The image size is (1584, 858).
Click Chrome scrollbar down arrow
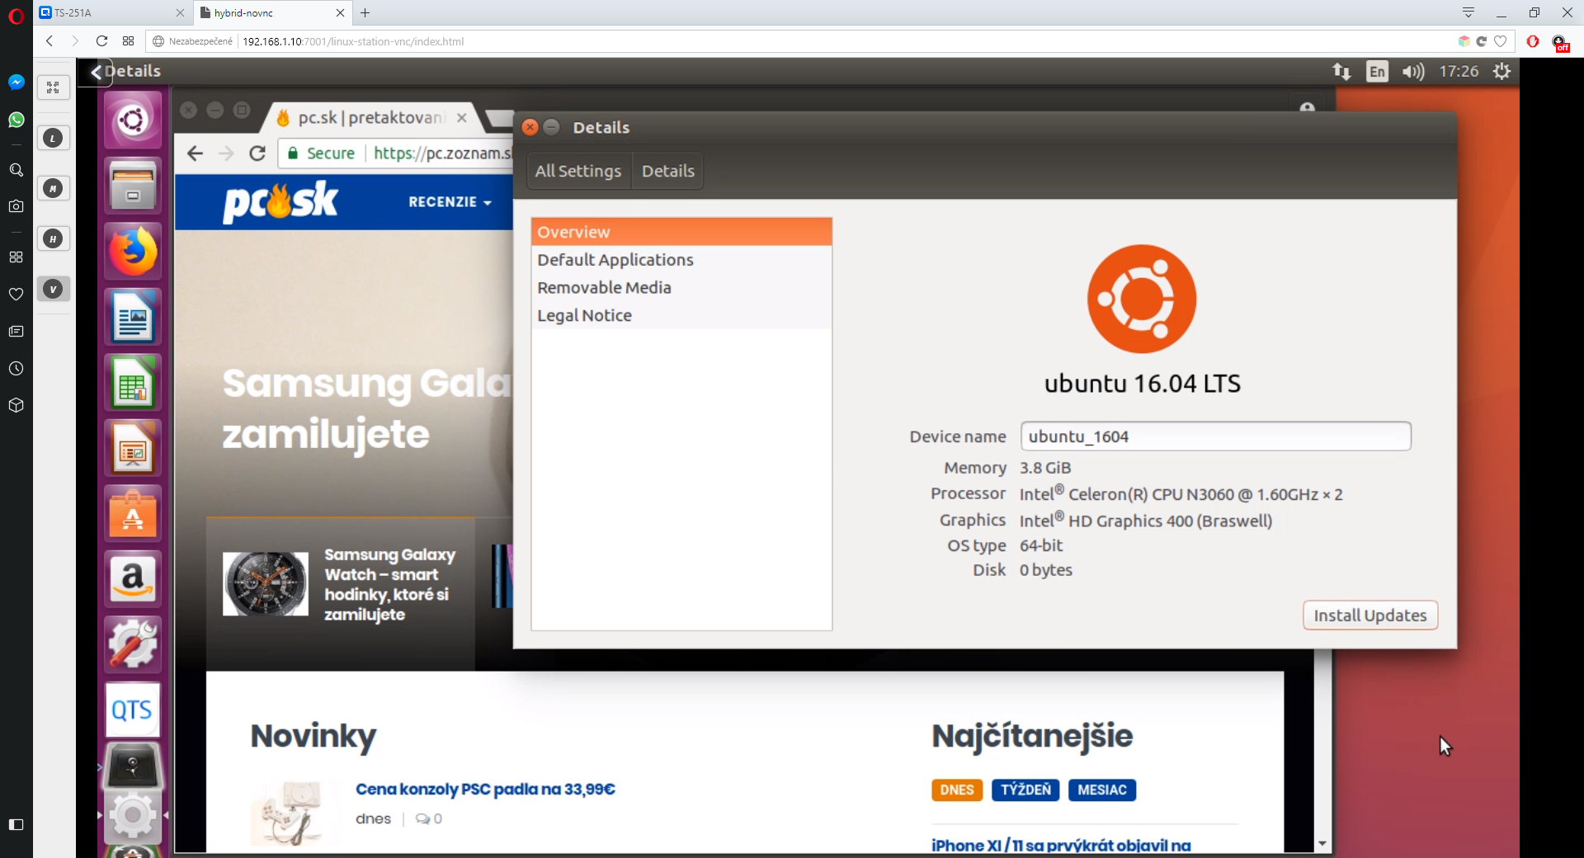point(1322,843)
